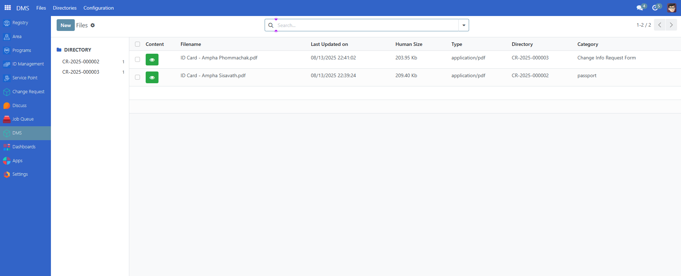Sort by Type column header

[457, 44]
